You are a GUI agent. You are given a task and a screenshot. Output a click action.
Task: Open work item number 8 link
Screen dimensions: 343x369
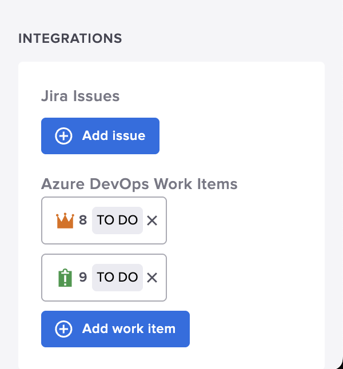[83, 220]
